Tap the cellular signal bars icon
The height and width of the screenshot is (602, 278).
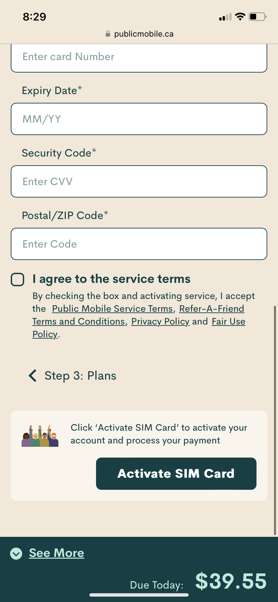[225, 17]
